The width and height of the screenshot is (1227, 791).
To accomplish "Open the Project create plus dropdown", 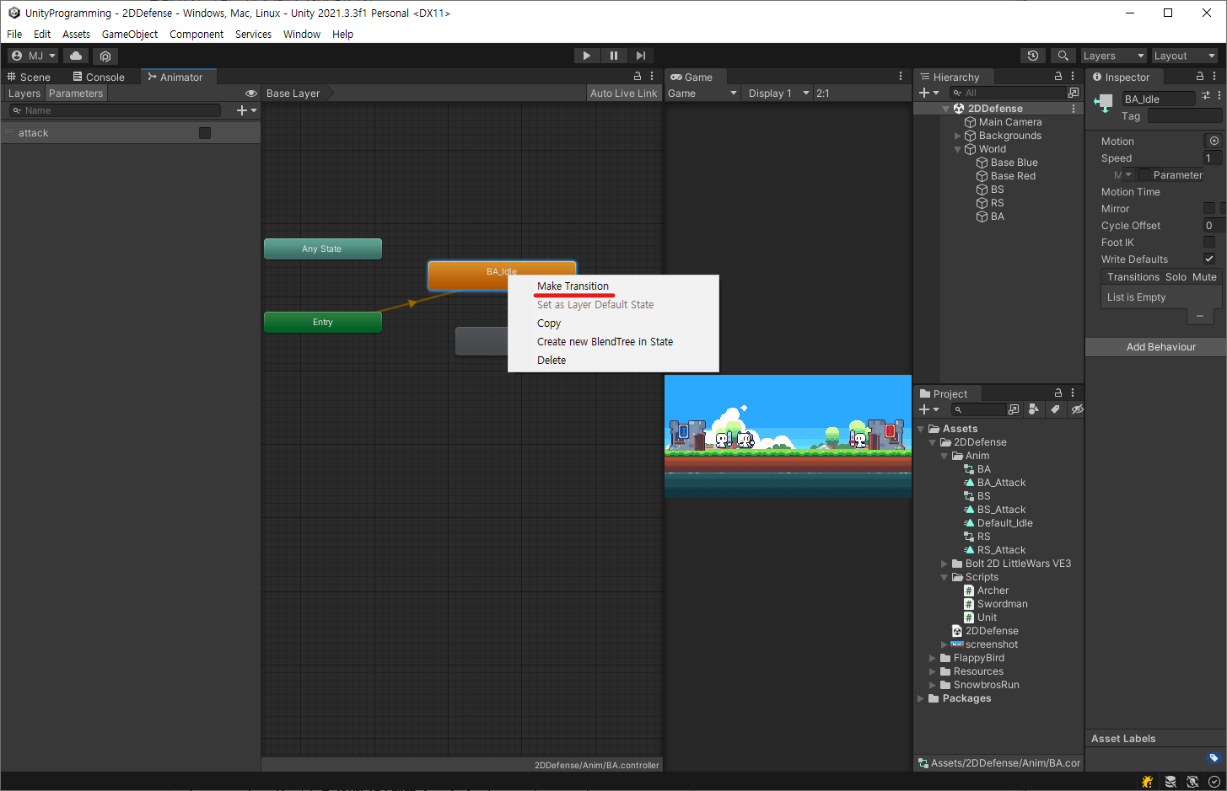I will (x=928, y=409).
